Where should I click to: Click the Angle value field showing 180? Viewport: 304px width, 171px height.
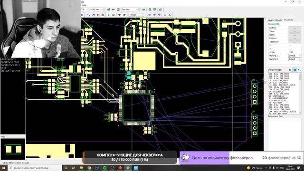point(294,52)
